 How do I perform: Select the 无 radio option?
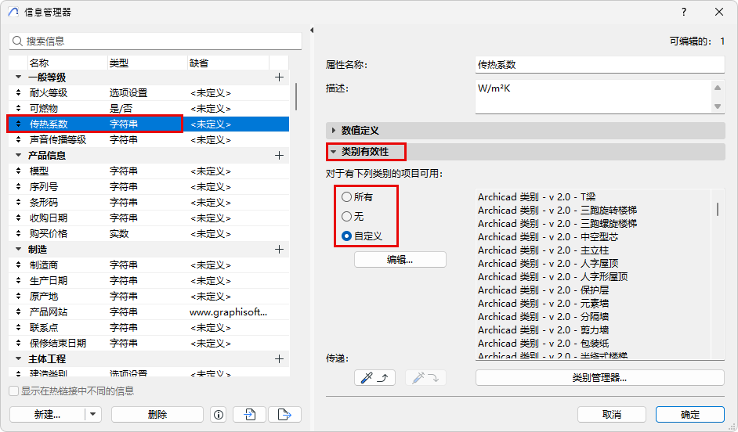click(x=347, y=216)
